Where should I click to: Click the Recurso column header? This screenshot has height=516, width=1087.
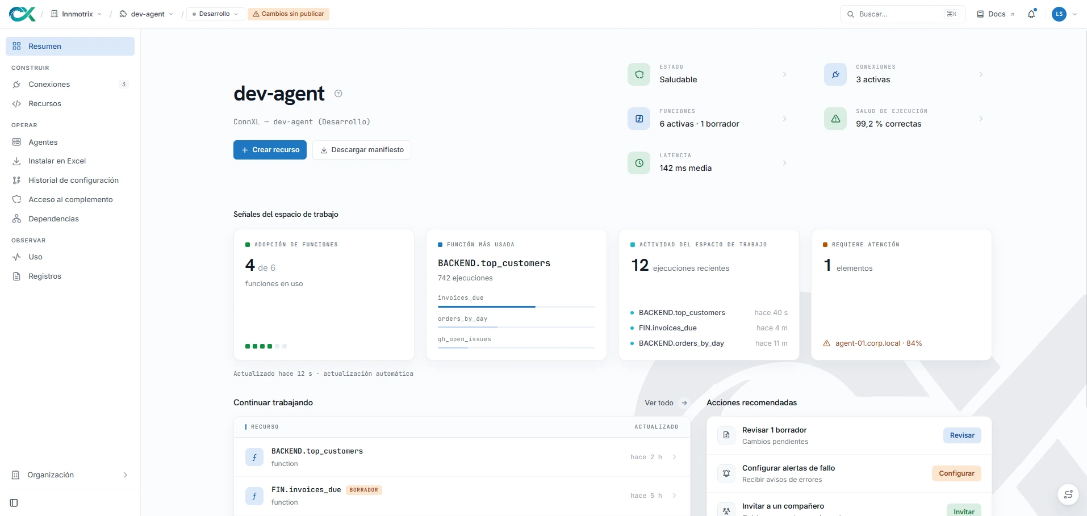coord(265,427)
